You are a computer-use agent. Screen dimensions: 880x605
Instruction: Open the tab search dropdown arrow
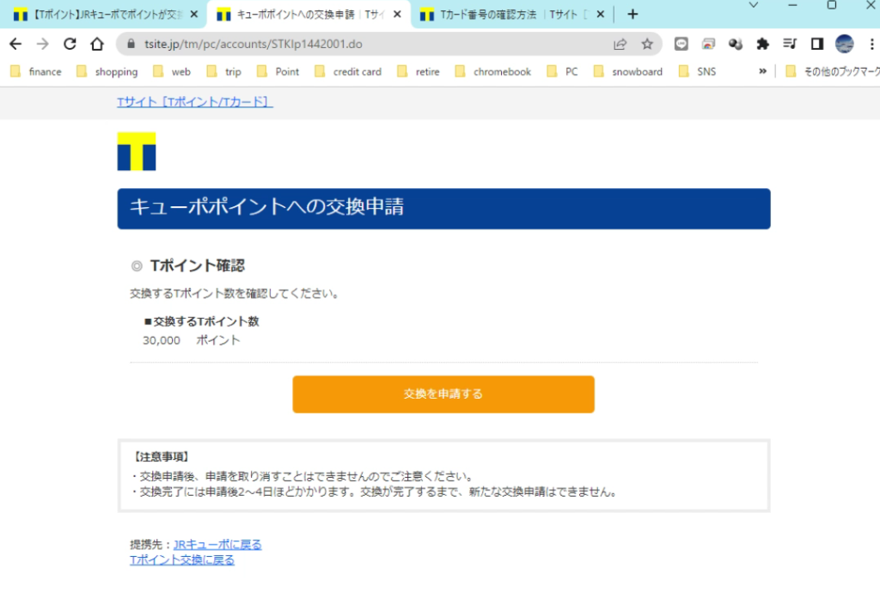[754, 5]
